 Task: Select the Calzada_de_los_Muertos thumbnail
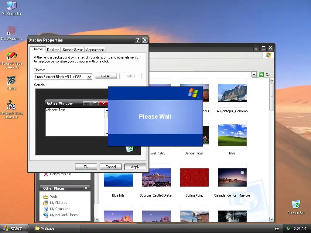point(232,177)
